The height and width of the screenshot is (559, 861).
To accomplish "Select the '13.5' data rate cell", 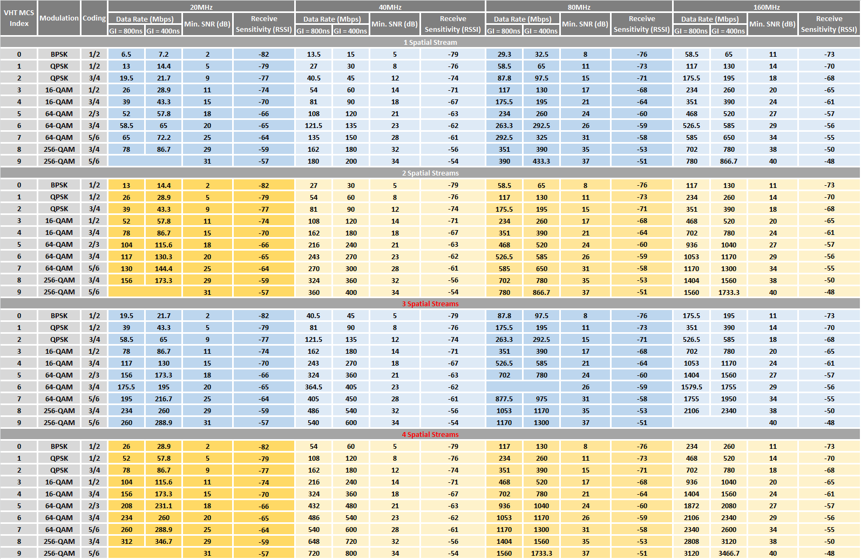I will [x=314, y=55].
